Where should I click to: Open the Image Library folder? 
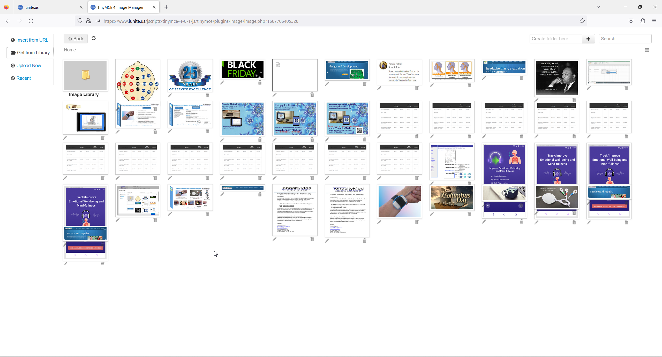85,75
